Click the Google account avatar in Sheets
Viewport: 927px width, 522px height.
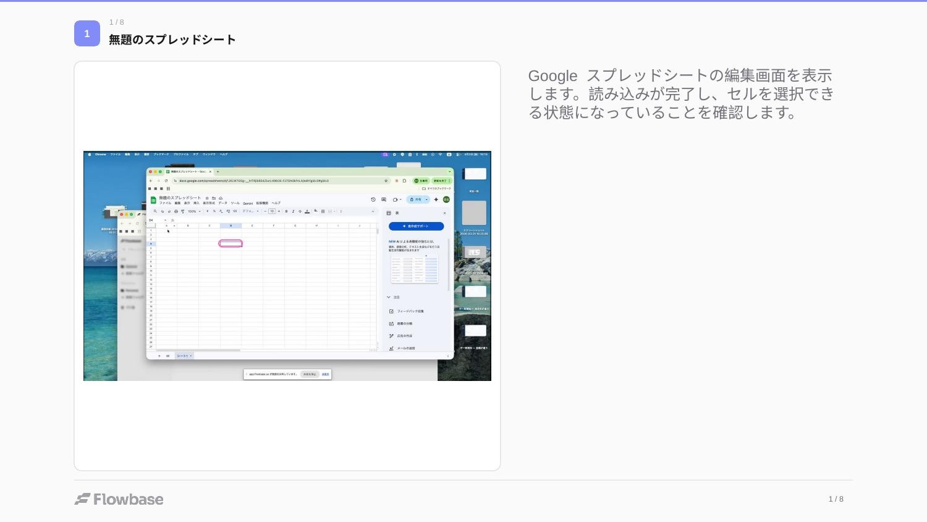click(446, 200)
